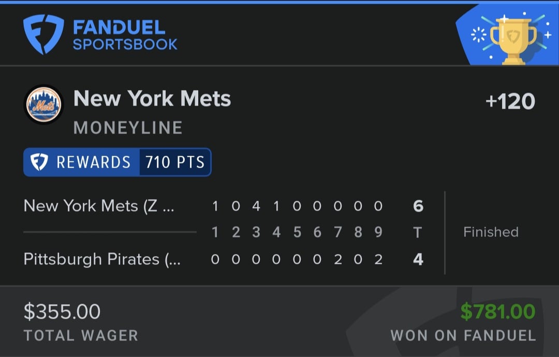559x357 pixels.
Task: Tap the Rewards 710 PTS badge
Action: click(117, 162)
